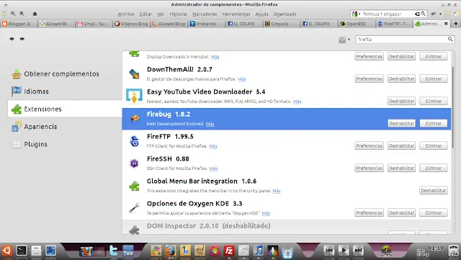
Task: Click the Más link for FireFTP
Action: [213, 146]
